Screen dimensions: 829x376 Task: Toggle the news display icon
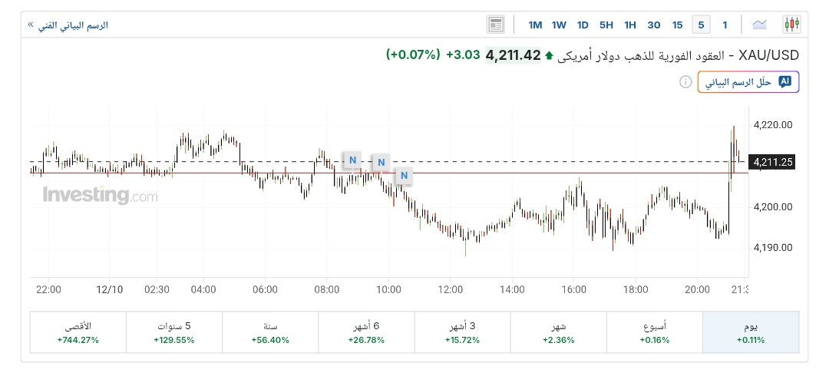click(x=496, y=25)
